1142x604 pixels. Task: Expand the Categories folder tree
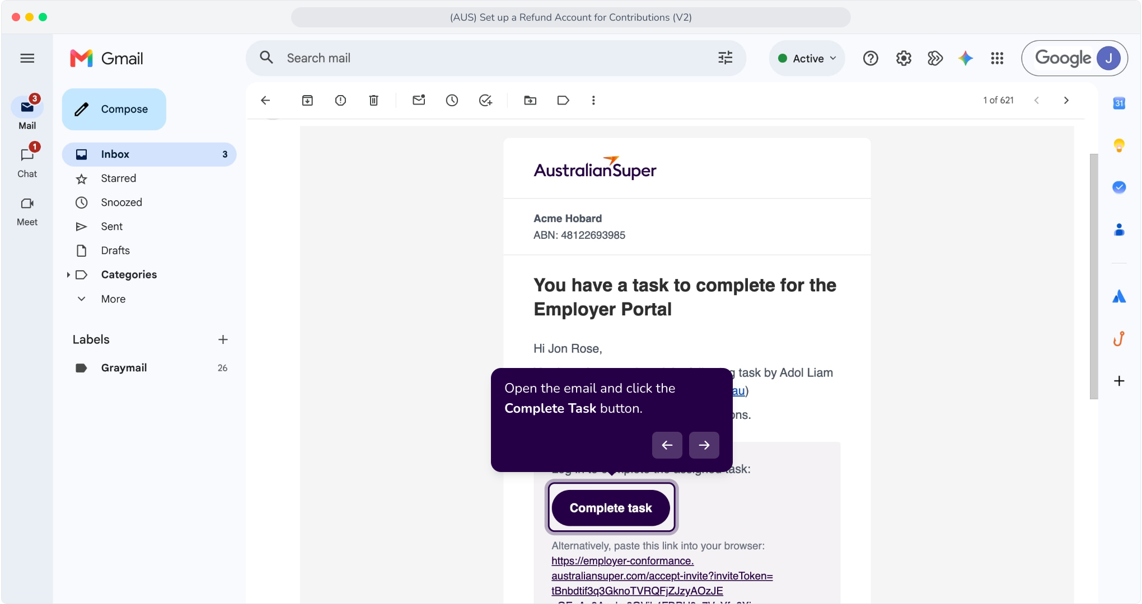68,275
